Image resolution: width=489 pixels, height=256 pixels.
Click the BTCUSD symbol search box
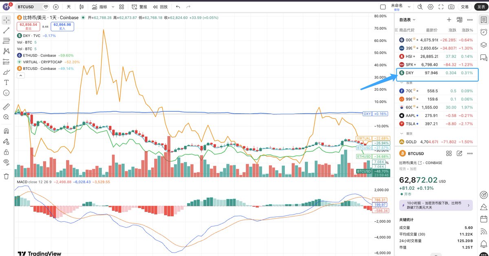coord(33,7)
